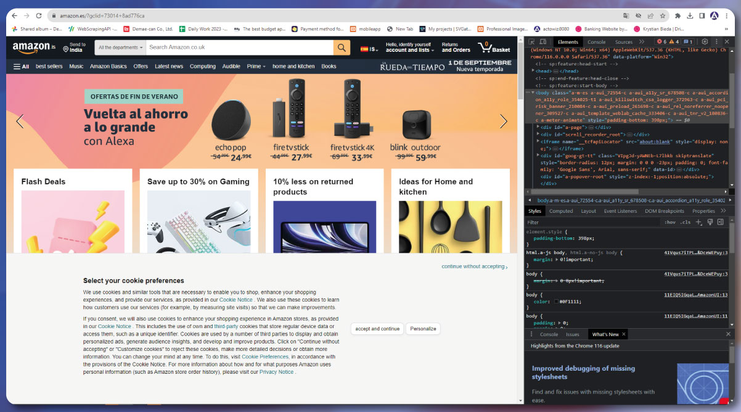Click the Send to India location
Viewport: 741px width, 412px height.
click(73, 47)
